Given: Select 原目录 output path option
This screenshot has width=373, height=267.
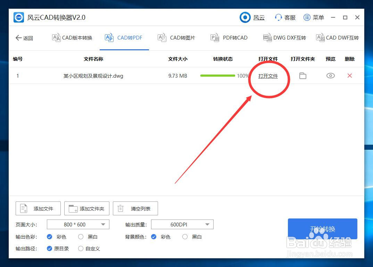Looking at the screenshot, I should 49,249.
